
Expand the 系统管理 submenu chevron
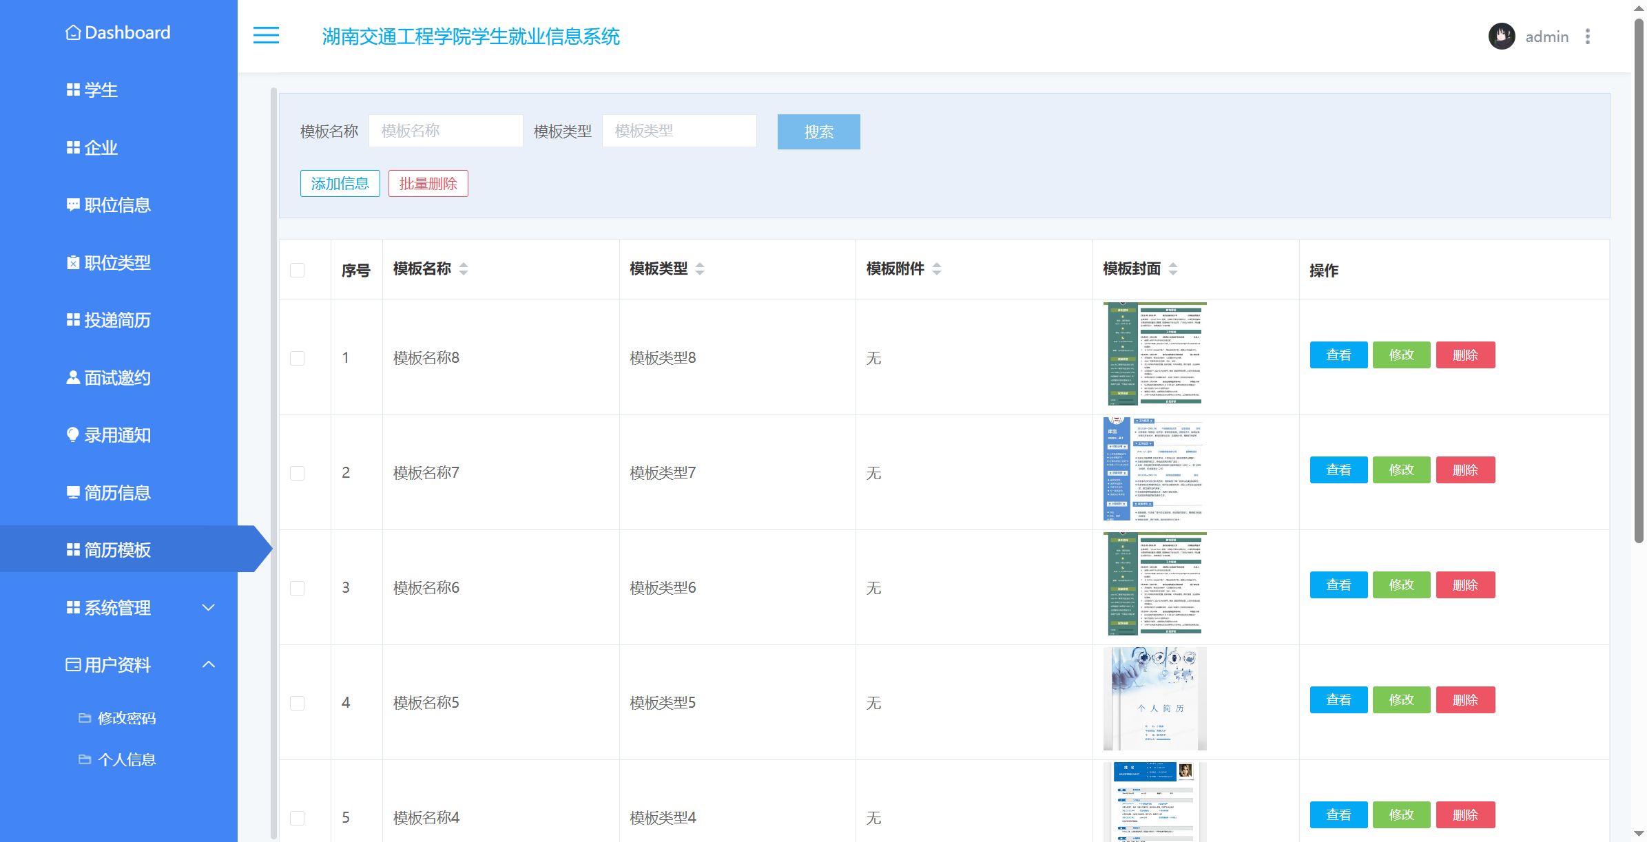click(x=209, y=607)
